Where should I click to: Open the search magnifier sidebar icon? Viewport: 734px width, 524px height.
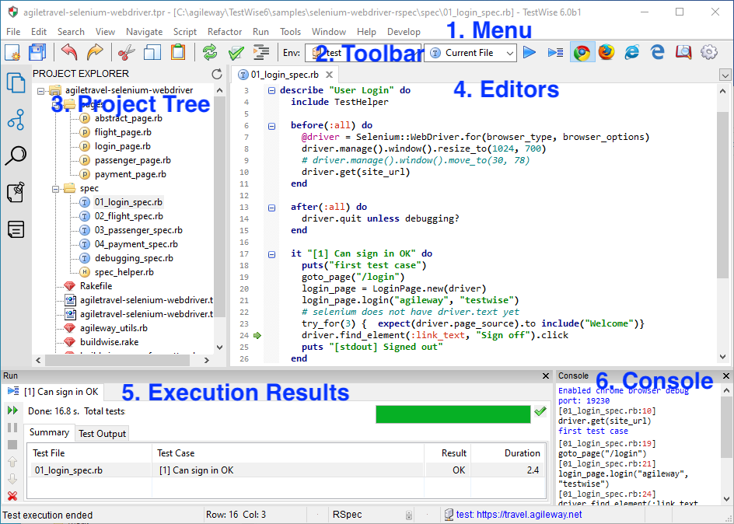click(x=16, y=155)
